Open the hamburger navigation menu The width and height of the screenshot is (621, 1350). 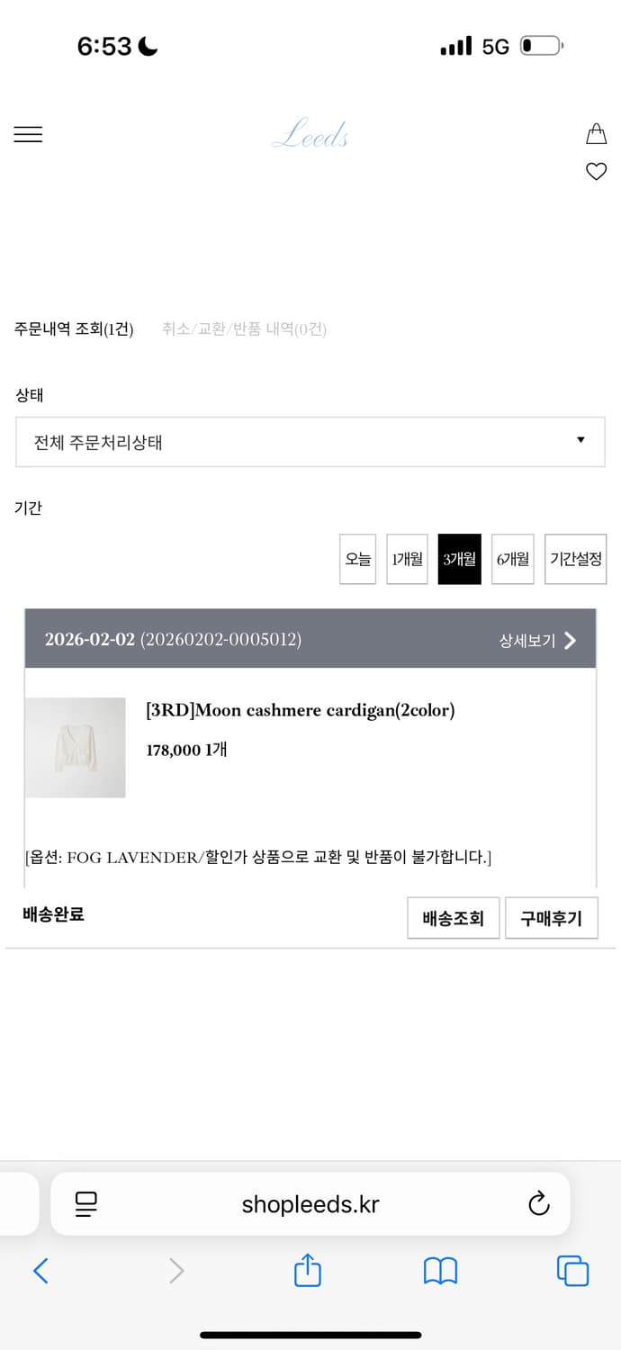pyautogui.click(x=28, y=134)
